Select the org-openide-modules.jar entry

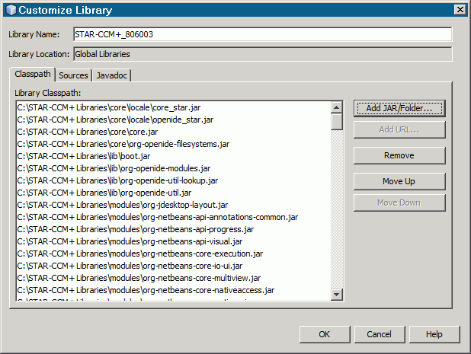pyautogui.click(x=174, y=168)
